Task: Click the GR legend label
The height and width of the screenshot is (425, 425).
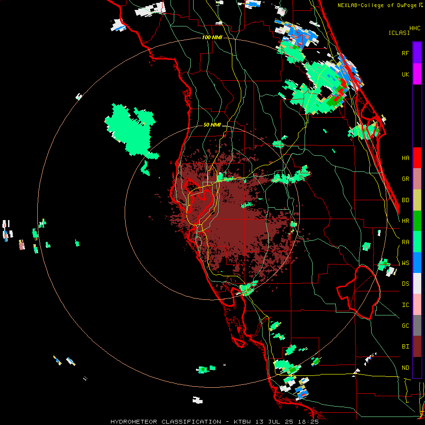Action: point(405,179)
